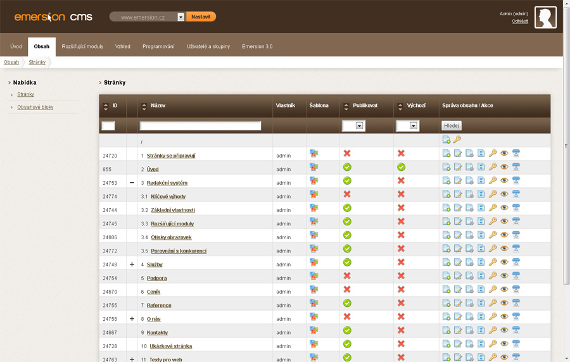Click the edit page icon for Ceník row
This screenshot has height=362, width=570.
pyautogui.click(x=457, y=290)
